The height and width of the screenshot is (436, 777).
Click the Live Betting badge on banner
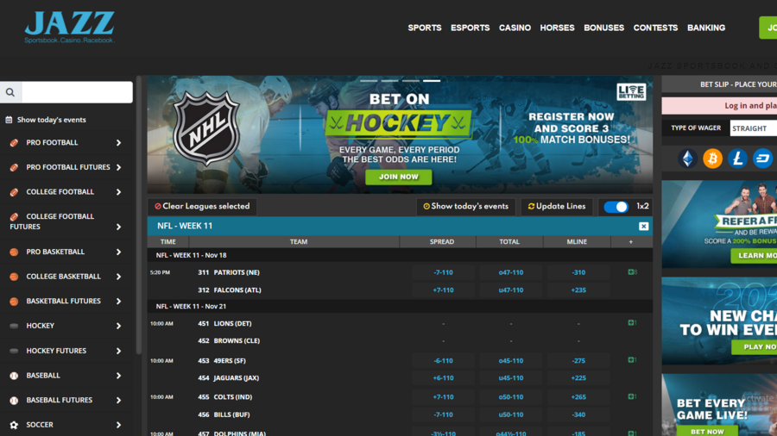click(631, 92)
